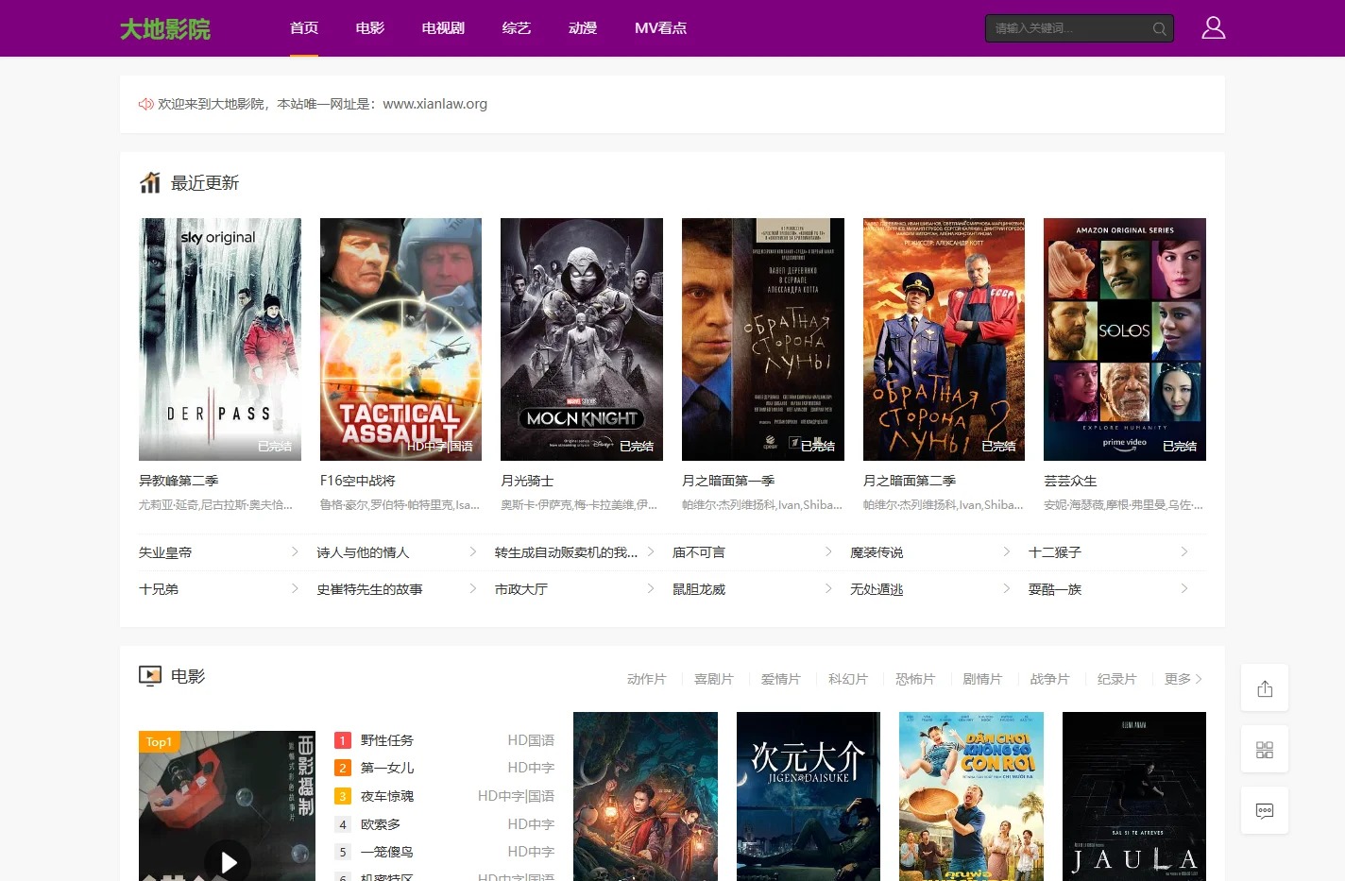Open the 月之暗面第一季 title link

point(728,481)
